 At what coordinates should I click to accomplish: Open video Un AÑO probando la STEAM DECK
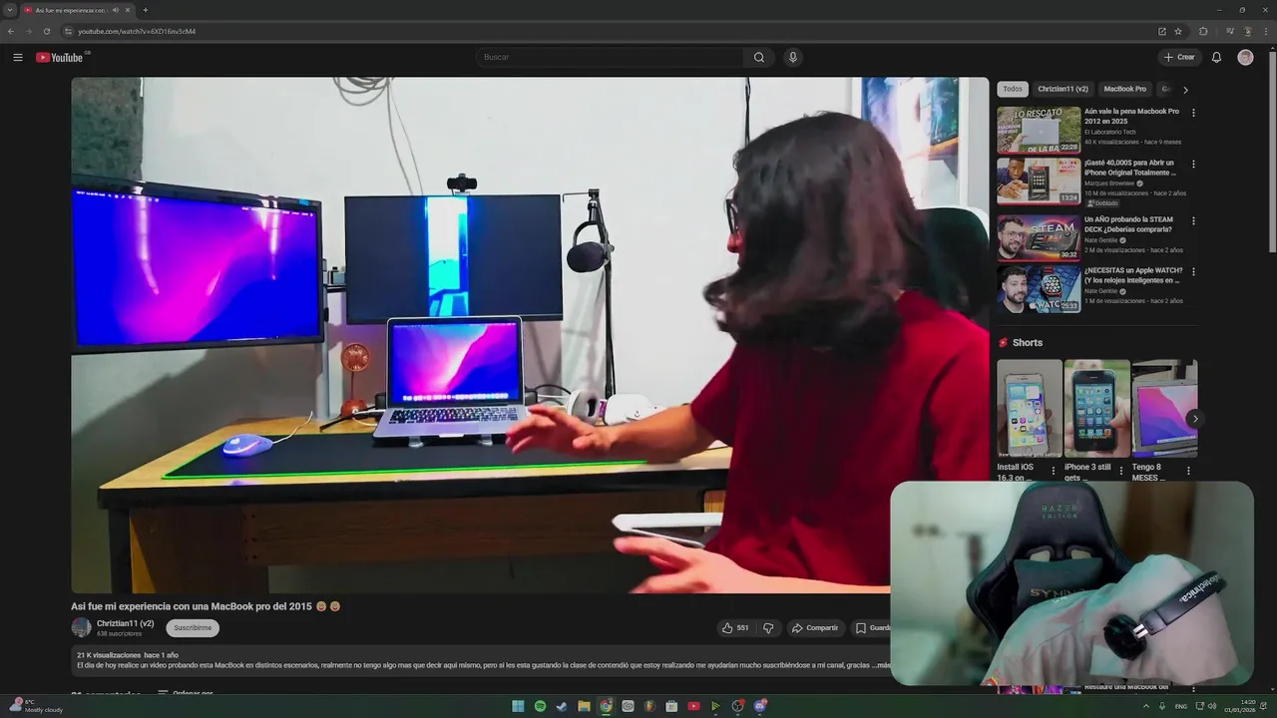[x=1128, y=224]
